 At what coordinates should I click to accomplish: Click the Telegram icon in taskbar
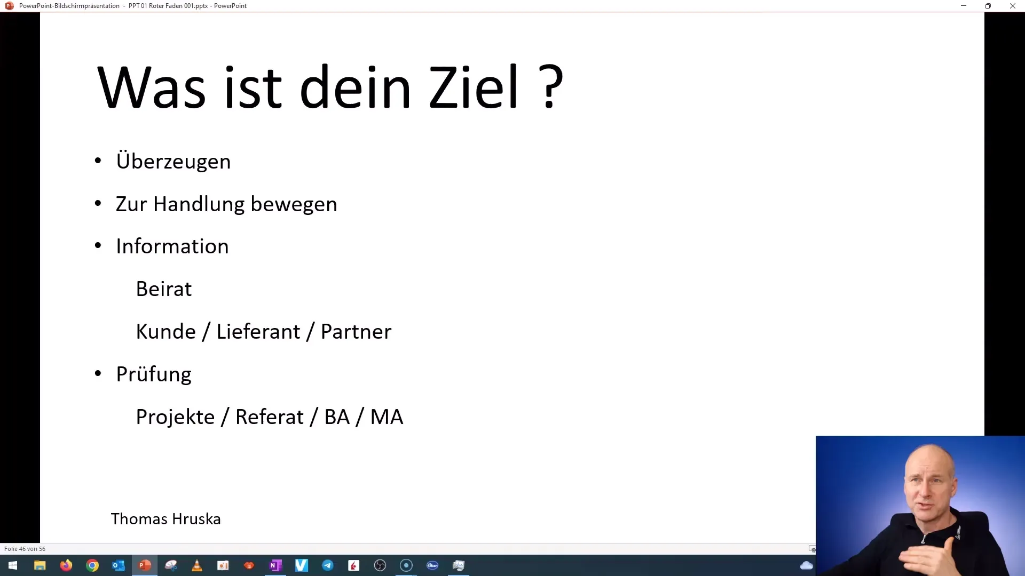[x=327, y=565]
